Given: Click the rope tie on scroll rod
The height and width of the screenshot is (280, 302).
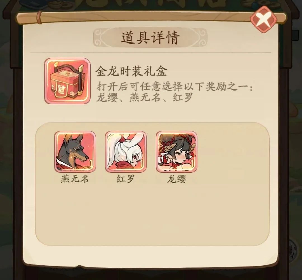Looking at the screenshot, I should click(x=40, y=17).
